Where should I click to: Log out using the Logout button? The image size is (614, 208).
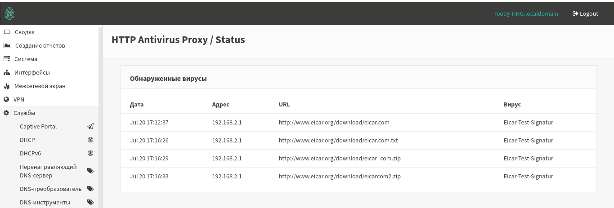click(585, 13)
